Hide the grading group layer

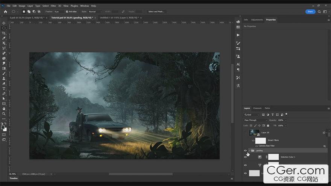click(x=245, y=151)
